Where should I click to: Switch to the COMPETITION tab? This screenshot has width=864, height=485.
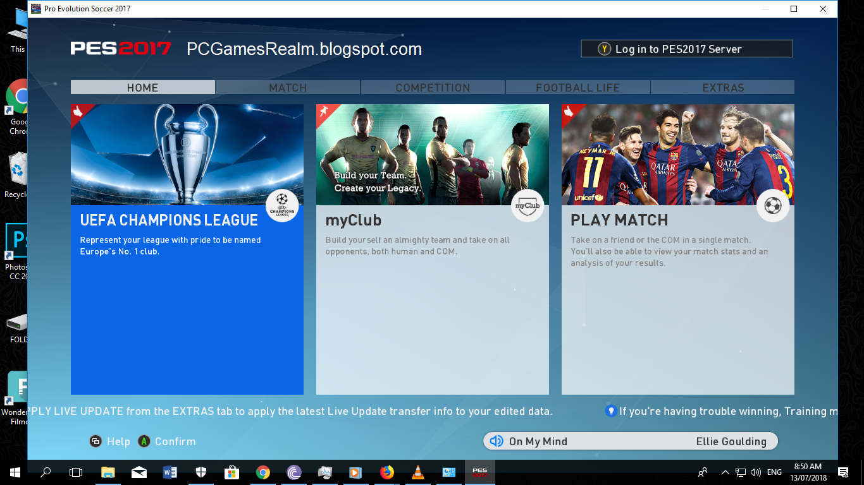[433, 87]
